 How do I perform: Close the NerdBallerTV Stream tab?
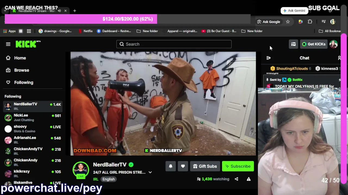click(x=66, y=11)
